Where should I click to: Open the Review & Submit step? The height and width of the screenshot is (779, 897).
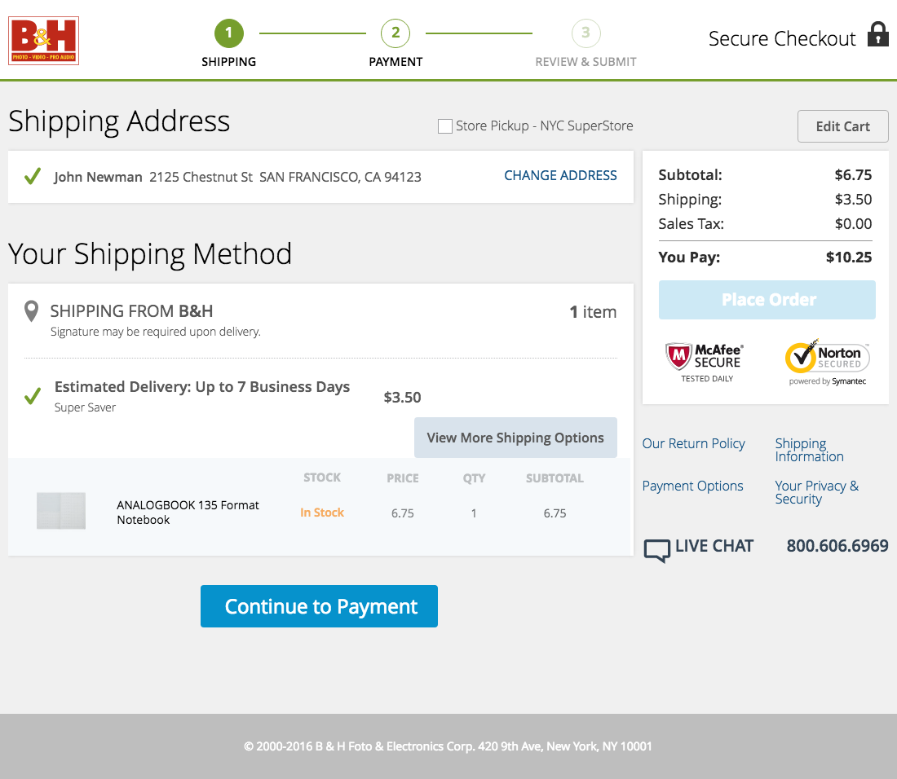pyautogui.click(x=585, y=33)
